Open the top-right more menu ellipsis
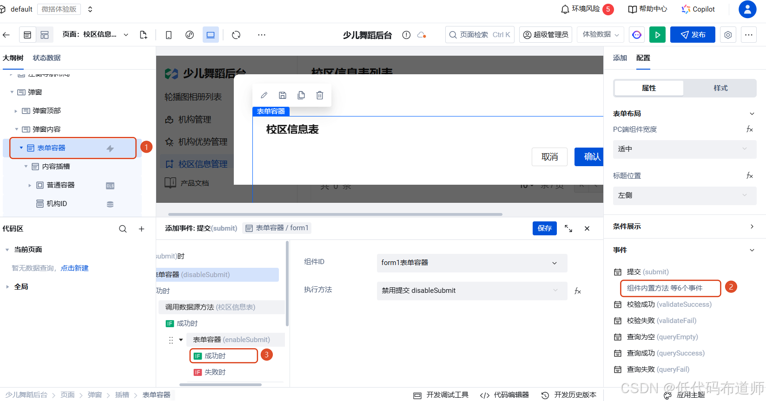Viewport: 766px width, 401px height. tap(748, 35)
